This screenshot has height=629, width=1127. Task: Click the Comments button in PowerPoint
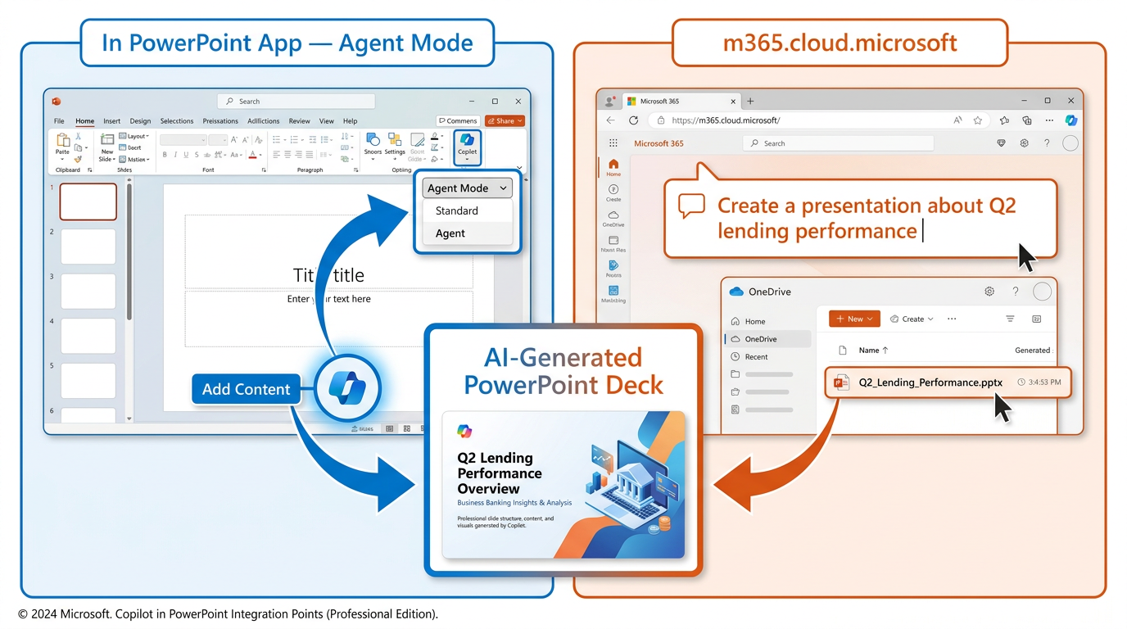(x=458, y=120)
